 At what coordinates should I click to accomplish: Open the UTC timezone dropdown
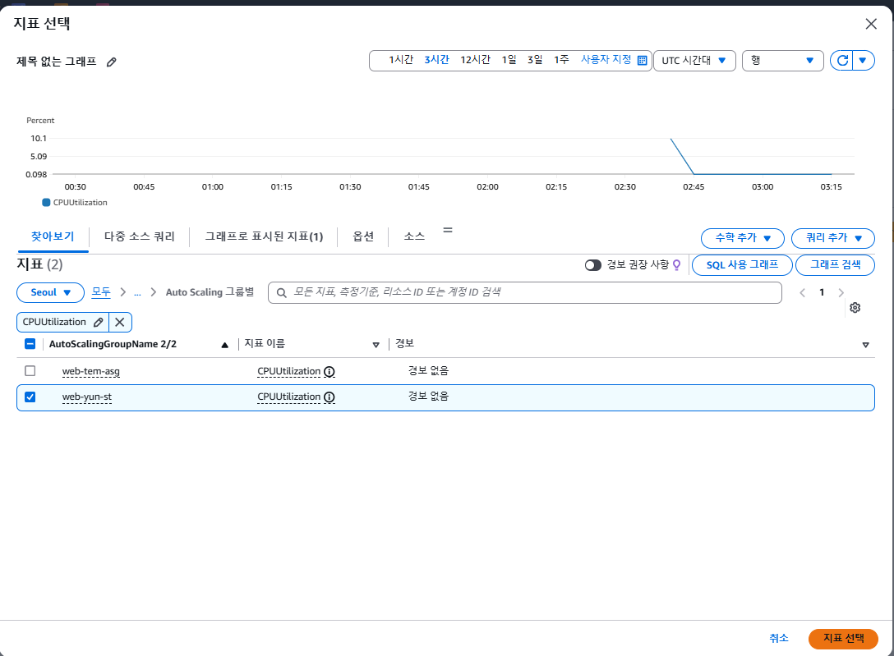pyautogui.click(x=694, y=61)
